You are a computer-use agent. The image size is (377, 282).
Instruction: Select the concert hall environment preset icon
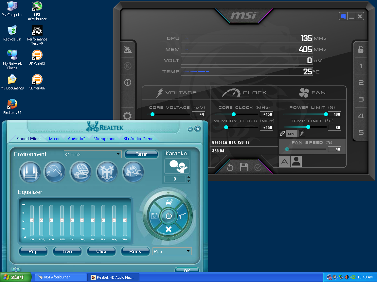pyautogui.click(x=133, y=172)
